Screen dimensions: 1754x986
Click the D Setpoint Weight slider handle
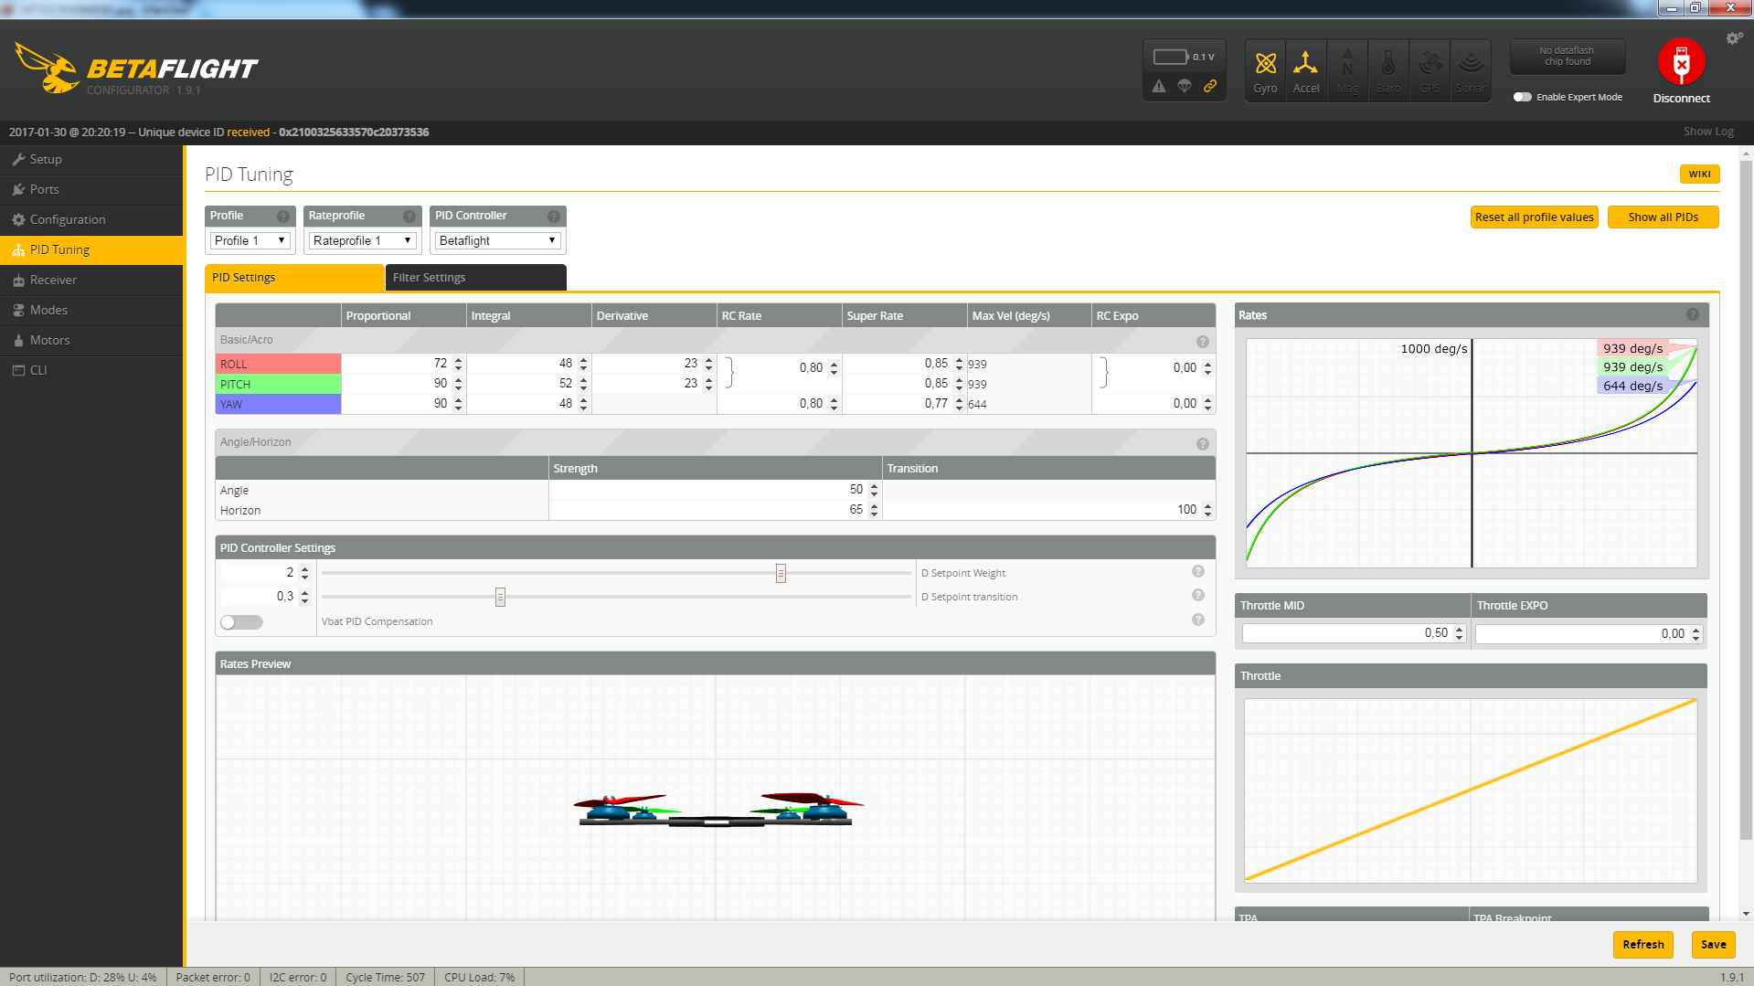781,573
